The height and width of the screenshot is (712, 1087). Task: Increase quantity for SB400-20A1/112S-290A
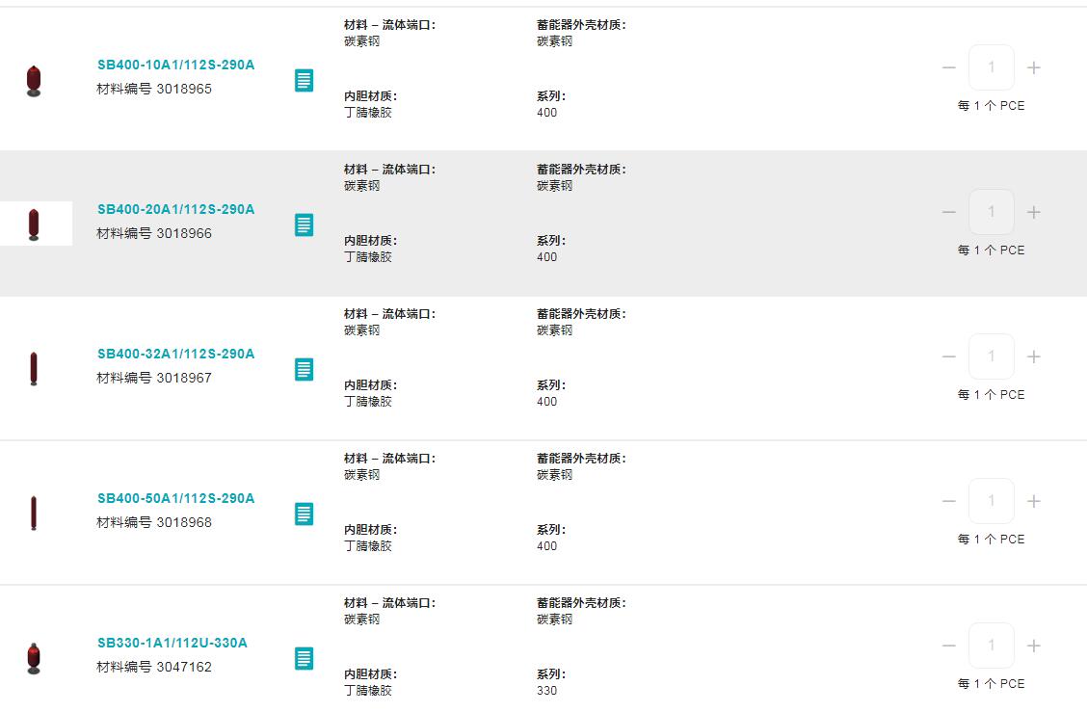click(1034, 212)
